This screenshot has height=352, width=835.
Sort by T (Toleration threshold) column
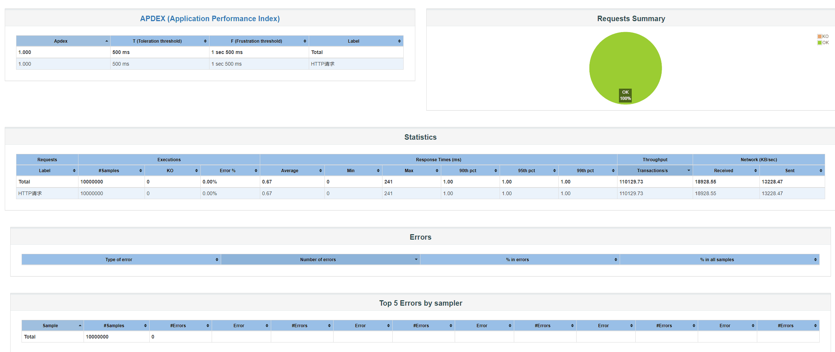pos(160,41)
